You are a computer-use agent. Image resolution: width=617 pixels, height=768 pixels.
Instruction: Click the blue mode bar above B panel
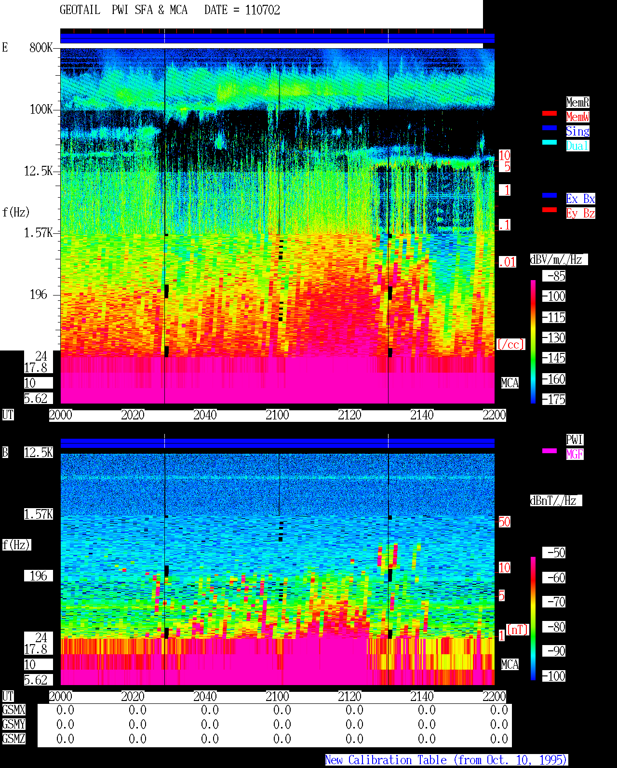[277, 443]
